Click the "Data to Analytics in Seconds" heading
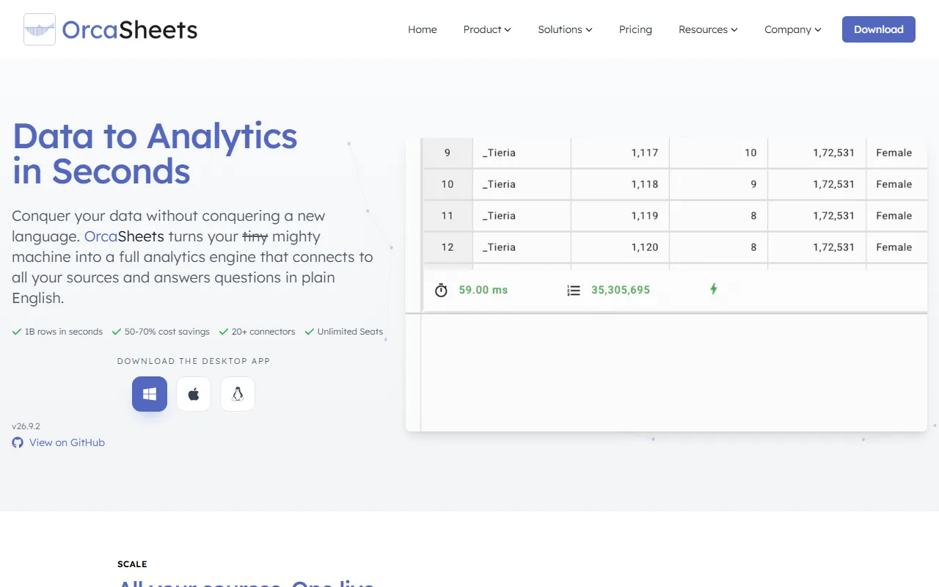Screen dimensions: 939x587 click(155, 153)
